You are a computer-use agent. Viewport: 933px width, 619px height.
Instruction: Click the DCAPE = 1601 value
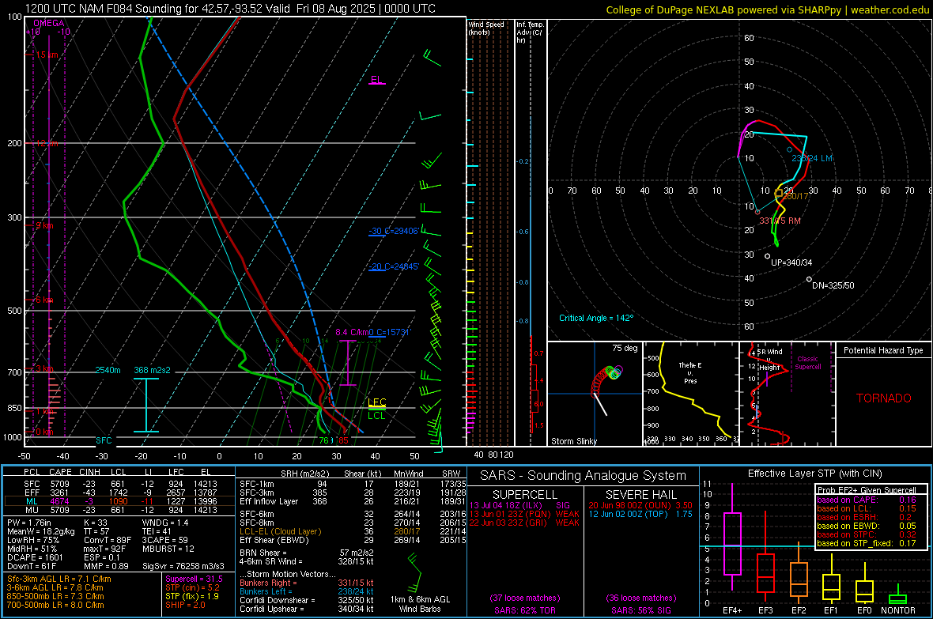[x=35, y=557]
